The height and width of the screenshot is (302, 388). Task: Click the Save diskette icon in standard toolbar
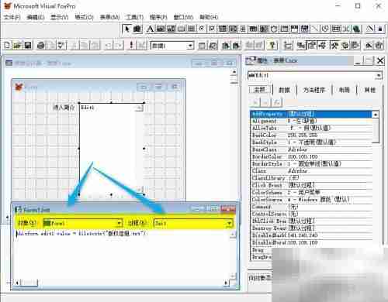[28, 46]
